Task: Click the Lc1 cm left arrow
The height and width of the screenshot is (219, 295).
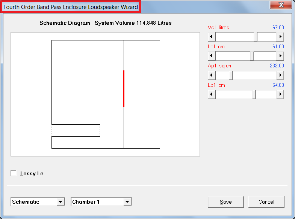Action: (212, 56)
